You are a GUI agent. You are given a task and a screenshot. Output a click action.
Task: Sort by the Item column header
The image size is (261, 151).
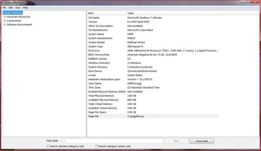[107, 13]
